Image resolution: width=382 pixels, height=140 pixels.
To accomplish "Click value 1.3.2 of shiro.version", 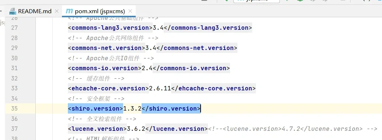I will pyautogui.click(x=132, y=108).
